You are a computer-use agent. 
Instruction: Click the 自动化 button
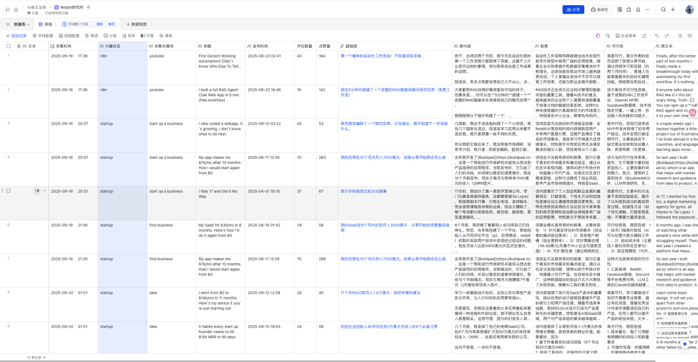click(600, 10)
